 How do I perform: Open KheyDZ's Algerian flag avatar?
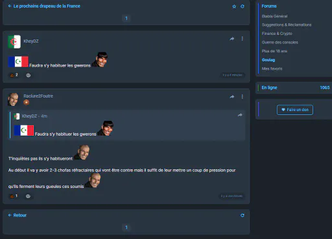pyautogui.click(x=14, y=41)
